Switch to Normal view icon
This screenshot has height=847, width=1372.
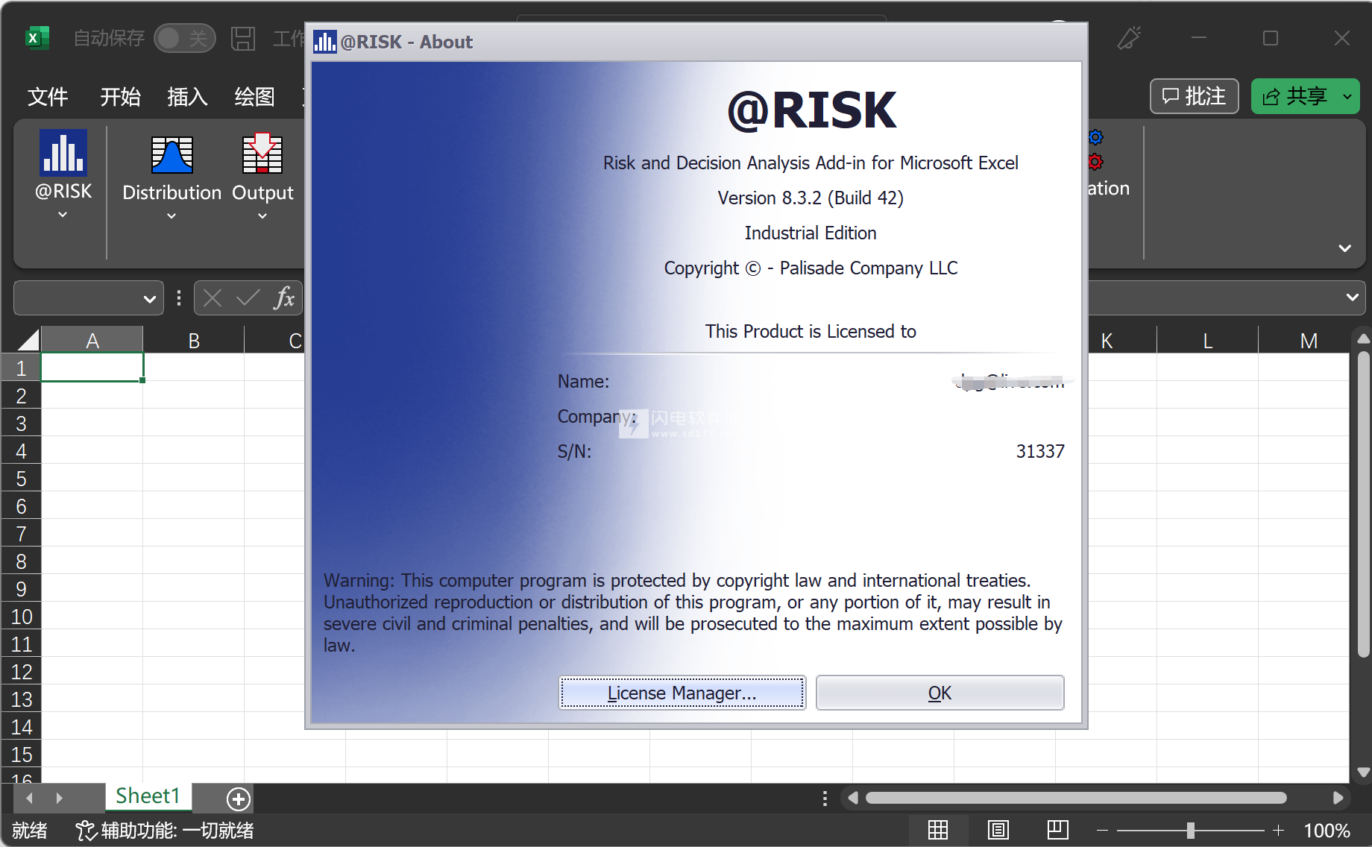click(938, 830)
